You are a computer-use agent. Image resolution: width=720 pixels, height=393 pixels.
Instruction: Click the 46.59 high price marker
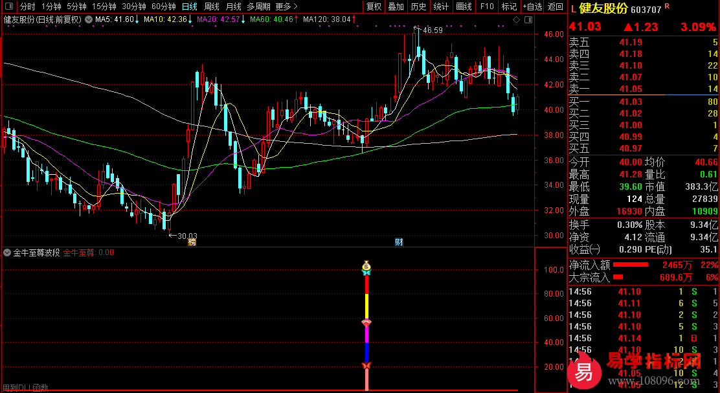click(x=432, y=30)
